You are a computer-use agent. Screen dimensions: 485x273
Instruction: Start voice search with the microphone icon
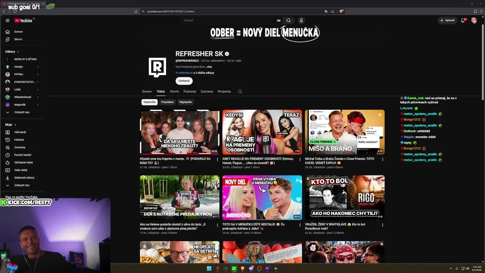pyautogui.click(x=301, y=20)
